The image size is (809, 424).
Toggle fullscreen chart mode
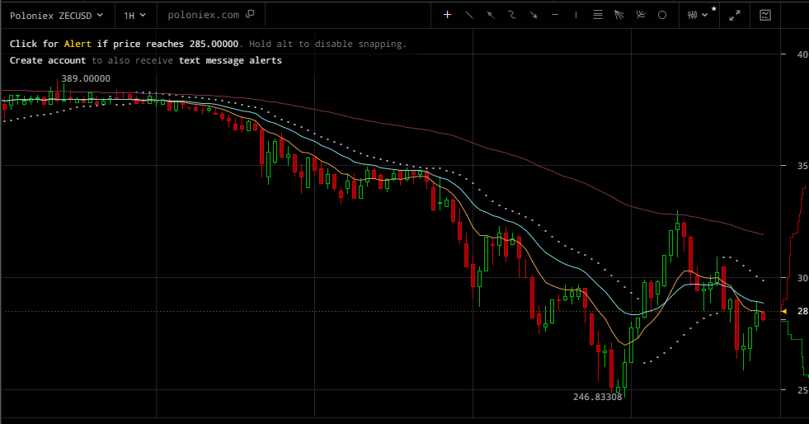click(x=735, y=16)
